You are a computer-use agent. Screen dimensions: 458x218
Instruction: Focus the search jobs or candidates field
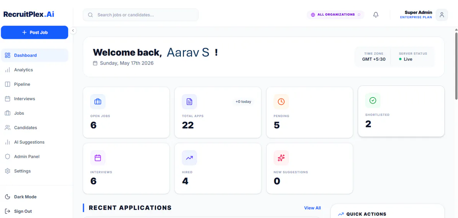click(140, 15)
